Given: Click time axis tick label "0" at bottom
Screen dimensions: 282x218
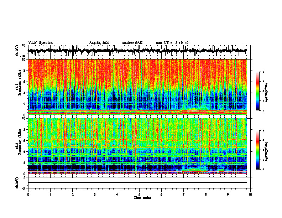Looking at the screenshot, I should coord(28,194).
